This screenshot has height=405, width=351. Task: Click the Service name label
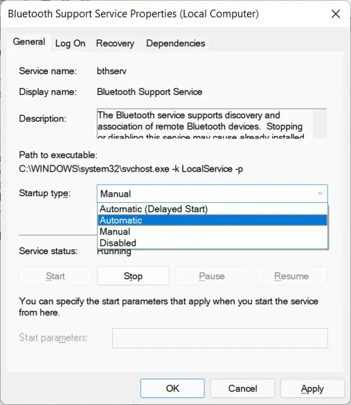click(x=48, y=71)
